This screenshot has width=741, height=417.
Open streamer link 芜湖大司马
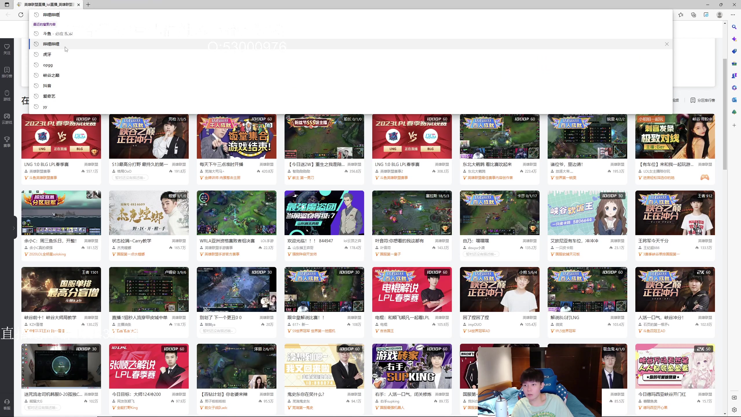point(214,171)
